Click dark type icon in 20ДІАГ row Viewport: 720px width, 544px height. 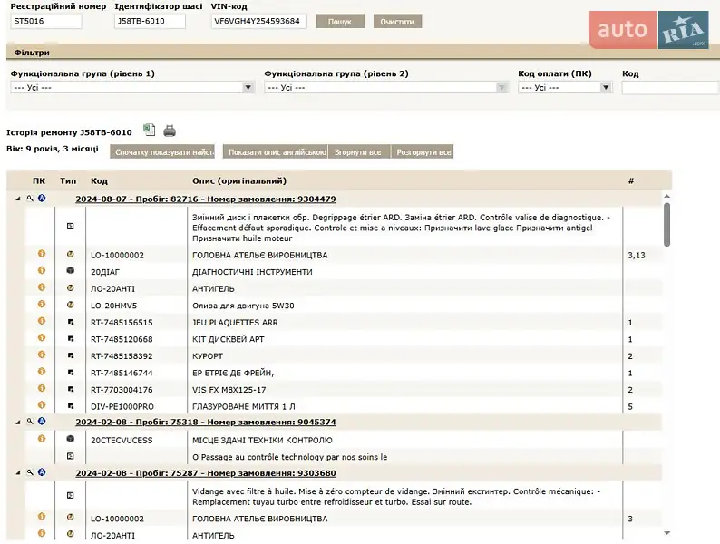[x=70, y=270]
